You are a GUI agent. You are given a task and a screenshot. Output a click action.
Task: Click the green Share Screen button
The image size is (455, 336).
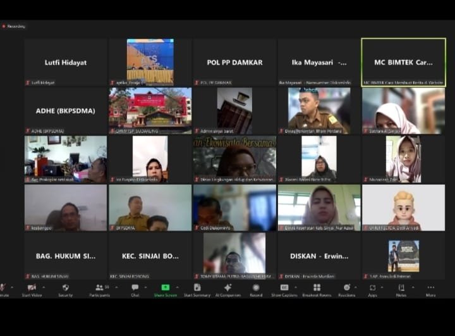(165, 288)
